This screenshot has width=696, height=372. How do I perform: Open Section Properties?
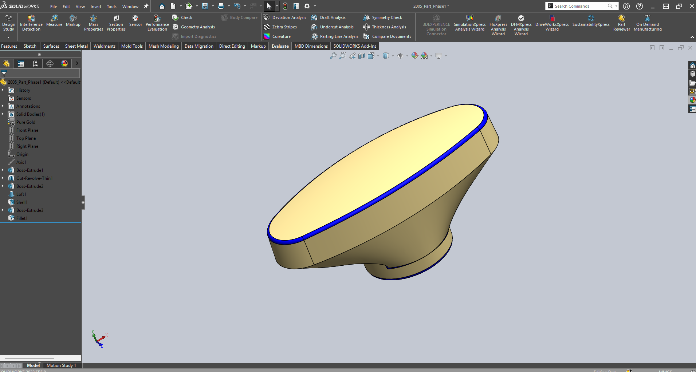[x=116, y=23]
